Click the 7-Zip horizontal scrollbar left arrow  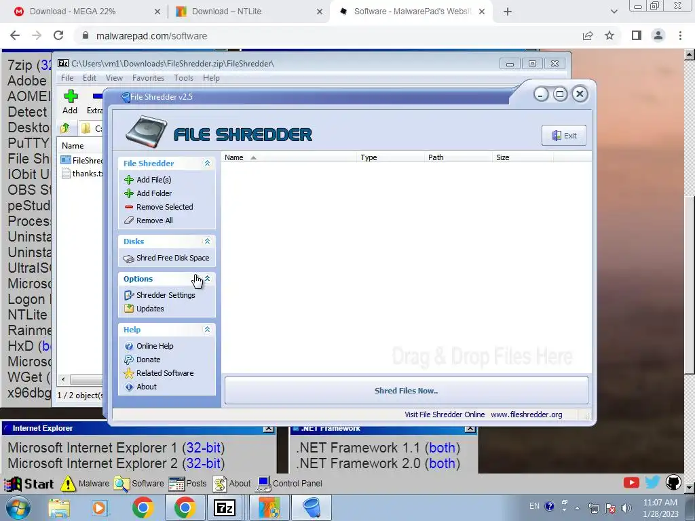tap(63, 380)
